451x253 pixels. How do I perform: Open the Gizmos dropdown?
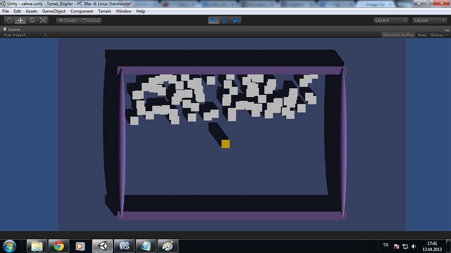click(x=439, y=35)
